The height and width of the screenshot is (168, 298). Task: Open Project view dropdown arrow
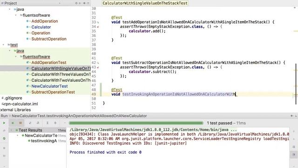(x=60, y=3)
